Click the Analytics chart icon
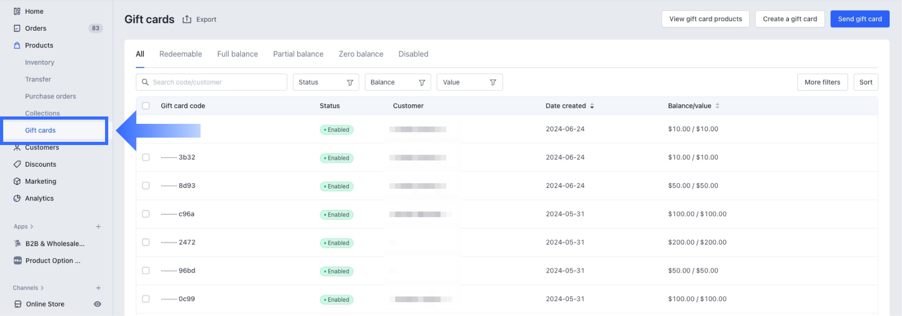902x316 pixels. (17, 198)
